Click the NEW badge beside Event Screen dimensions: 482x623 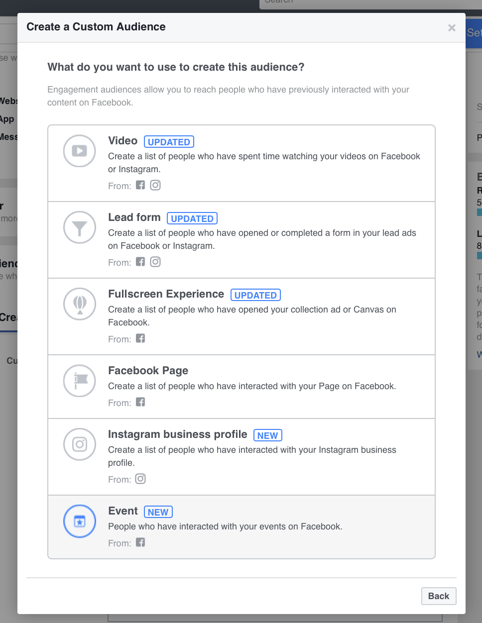(158, 512)
